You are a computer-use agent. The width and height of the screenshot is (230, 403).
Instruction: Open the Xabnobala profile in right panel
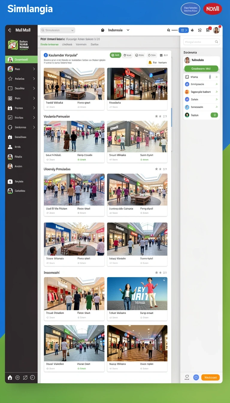(201, 60)
